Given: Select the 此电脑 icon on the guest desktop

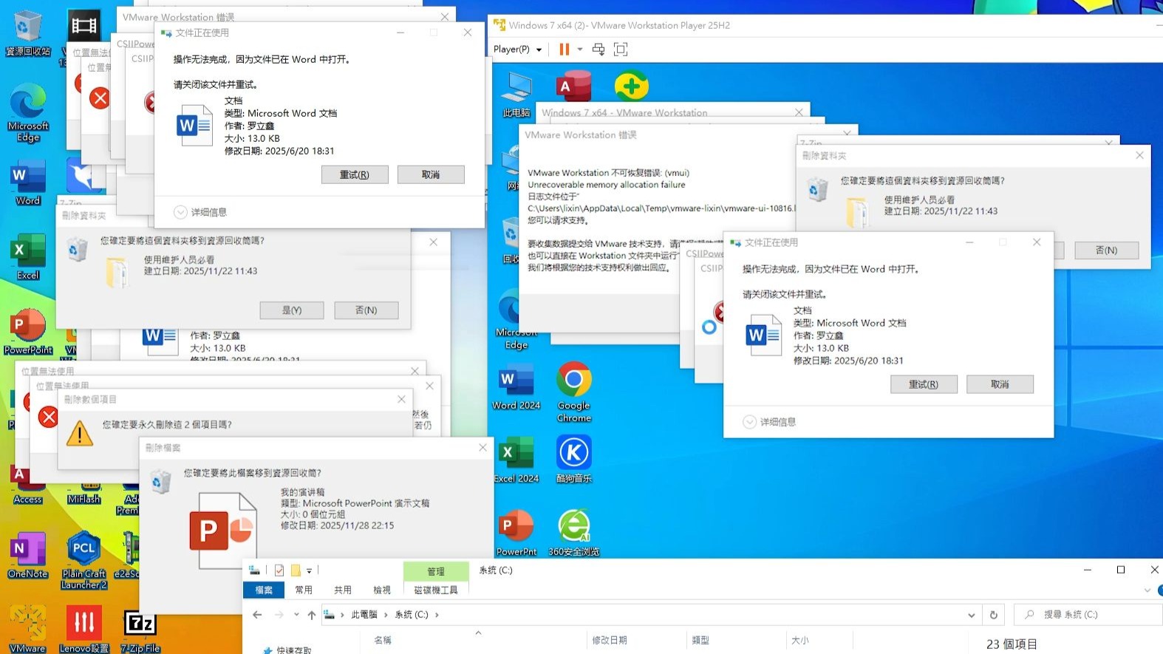Looking at the screenshot, I should (516, 95).
